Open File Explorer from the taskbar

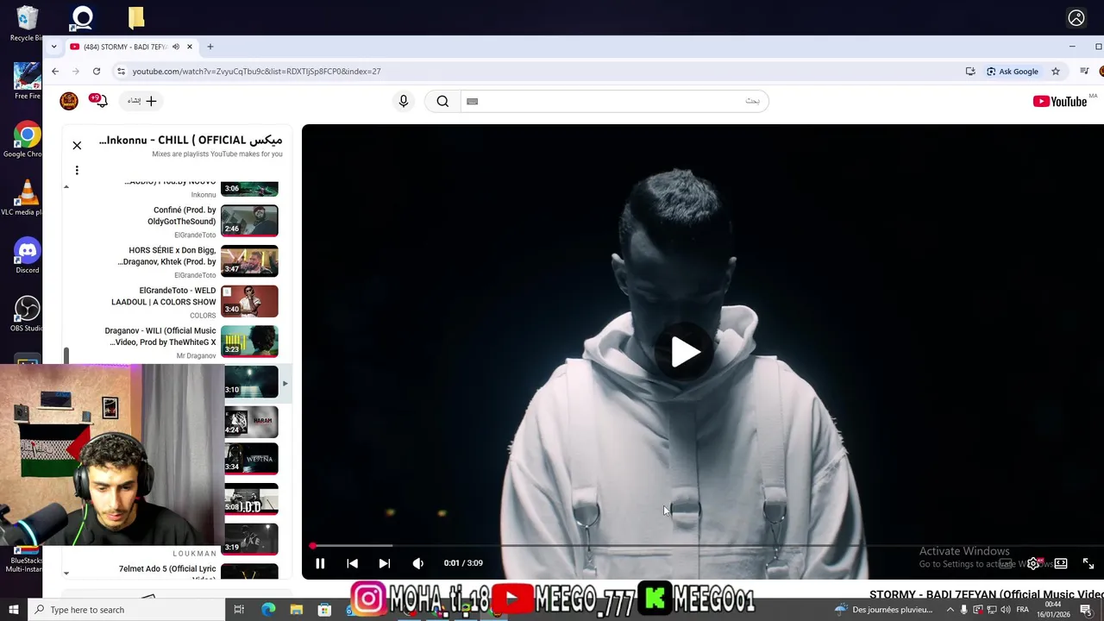[297, 610]
